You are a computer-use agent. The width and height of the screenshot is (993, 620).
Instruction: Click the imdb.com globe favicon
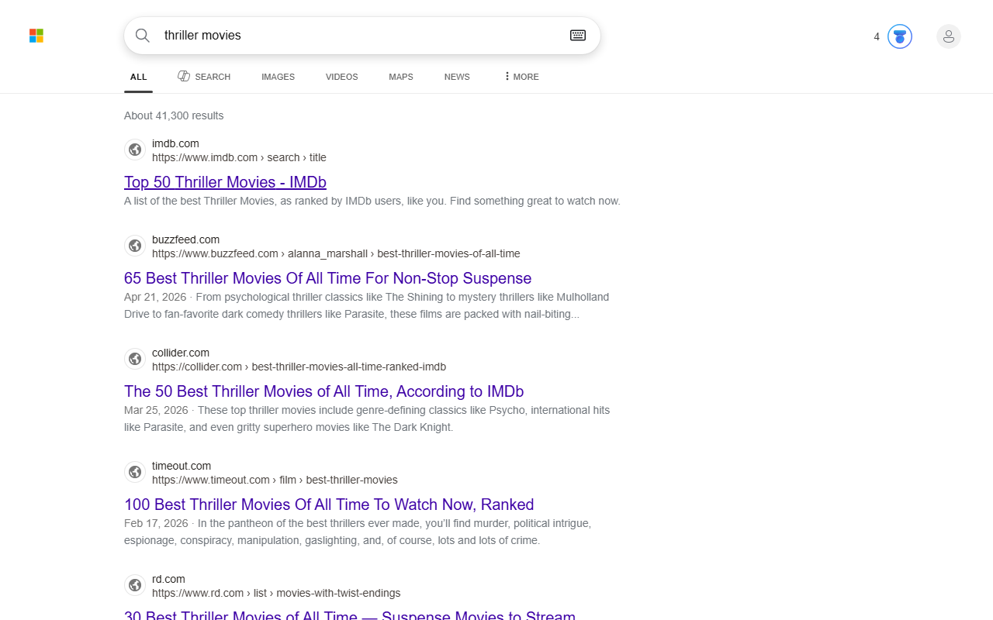(135, 150)
